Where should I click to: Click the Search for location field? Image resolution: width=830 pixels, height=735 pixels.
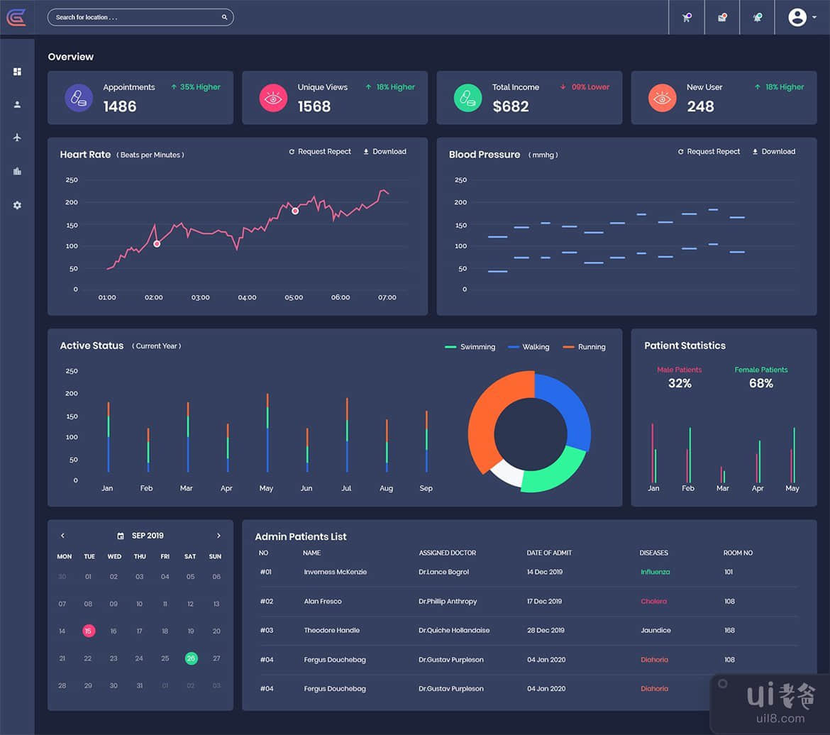135,17
